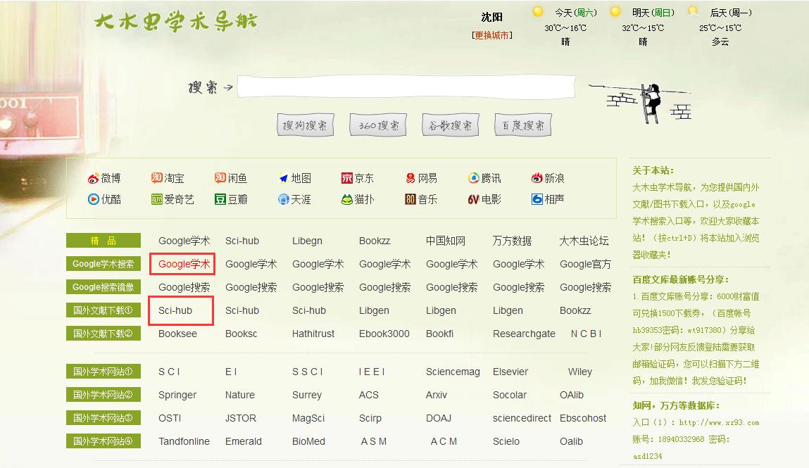
Task: Select the 精品 sidebar category
Action: coord(103,240)
